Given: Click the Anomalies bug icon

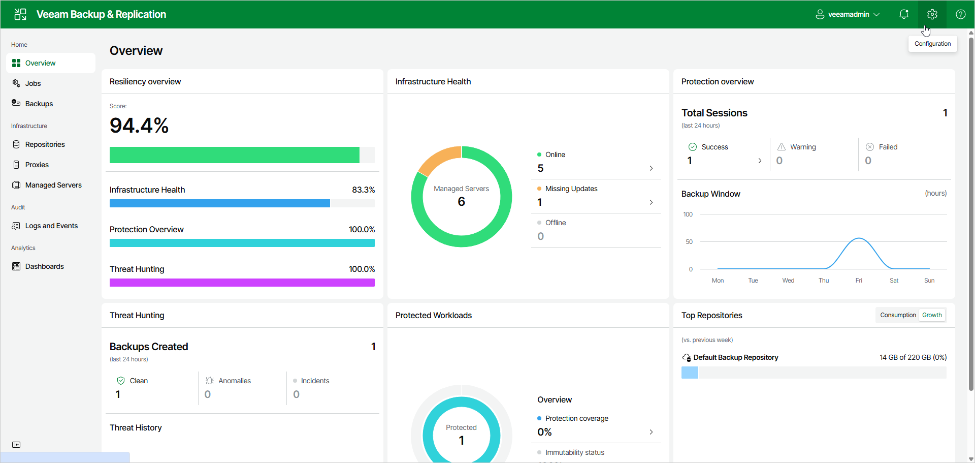Looking at the screenshot, I should click(210, 381).
